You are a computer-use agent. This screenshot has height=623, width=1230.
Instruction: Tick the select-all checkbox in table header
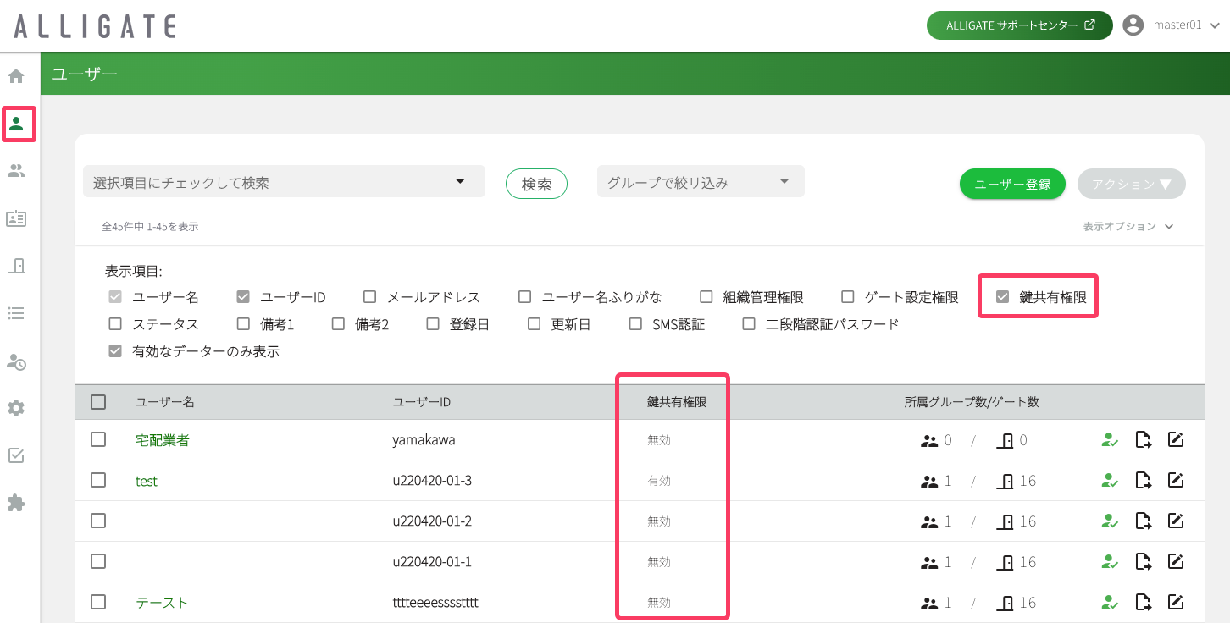[x=98, y=402]
